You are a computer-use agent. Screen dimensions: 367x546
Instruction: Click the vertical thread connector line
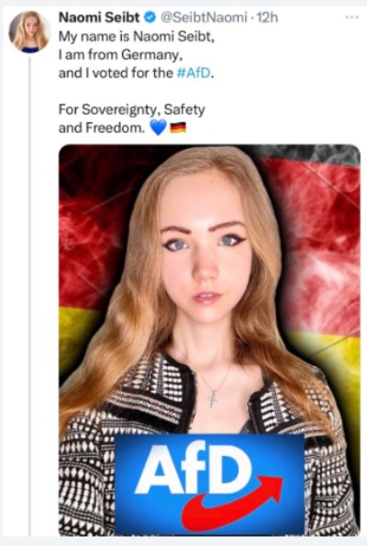pyautogui.click(x=30, y=296)
